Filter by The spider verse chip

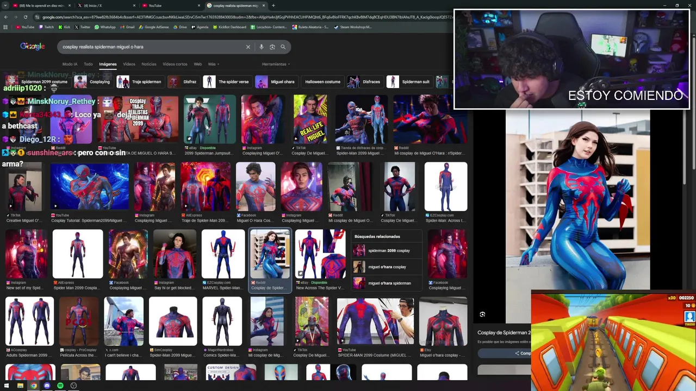[227, 82]
